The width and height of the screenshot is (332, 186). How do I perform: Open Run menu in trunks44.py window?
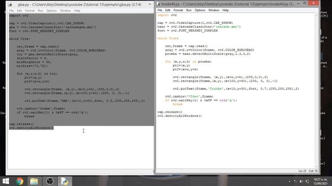(x=189, y=10)
